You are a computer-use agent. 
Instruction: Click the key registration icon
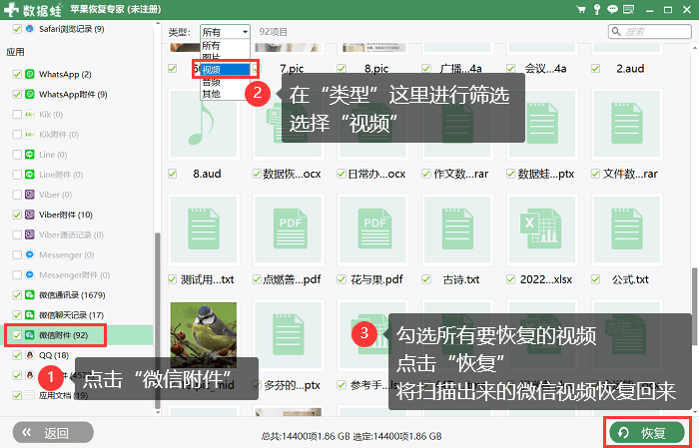(x=597, y=9)
